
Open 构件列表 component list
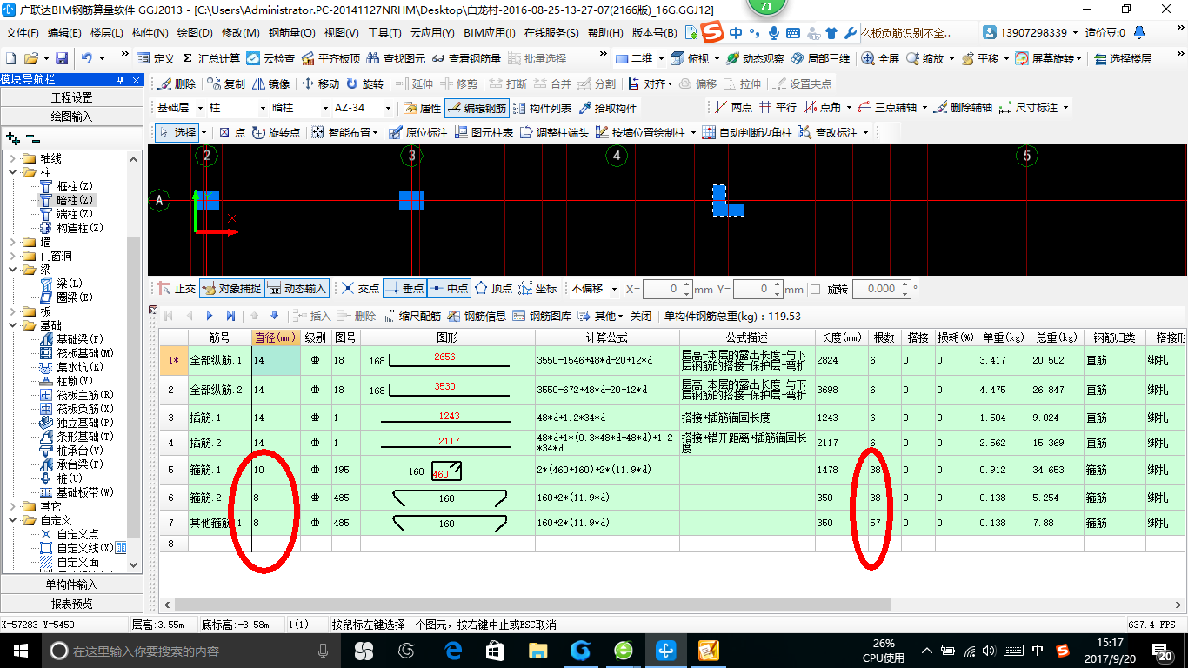click(542, 108)
